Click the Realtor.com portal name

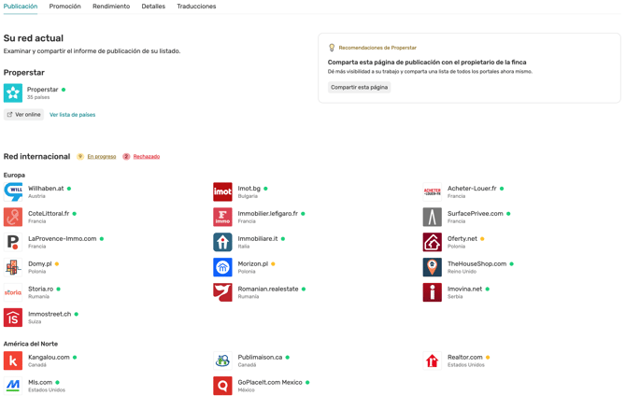coord(465,358)
